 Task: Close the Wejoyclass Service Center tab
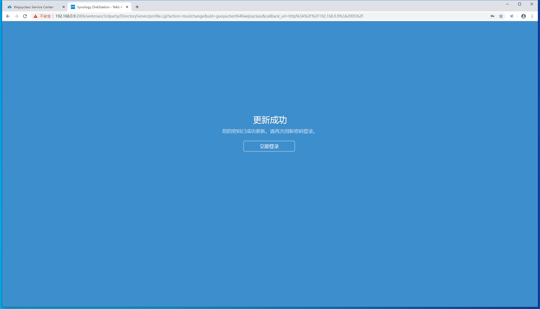63,7
